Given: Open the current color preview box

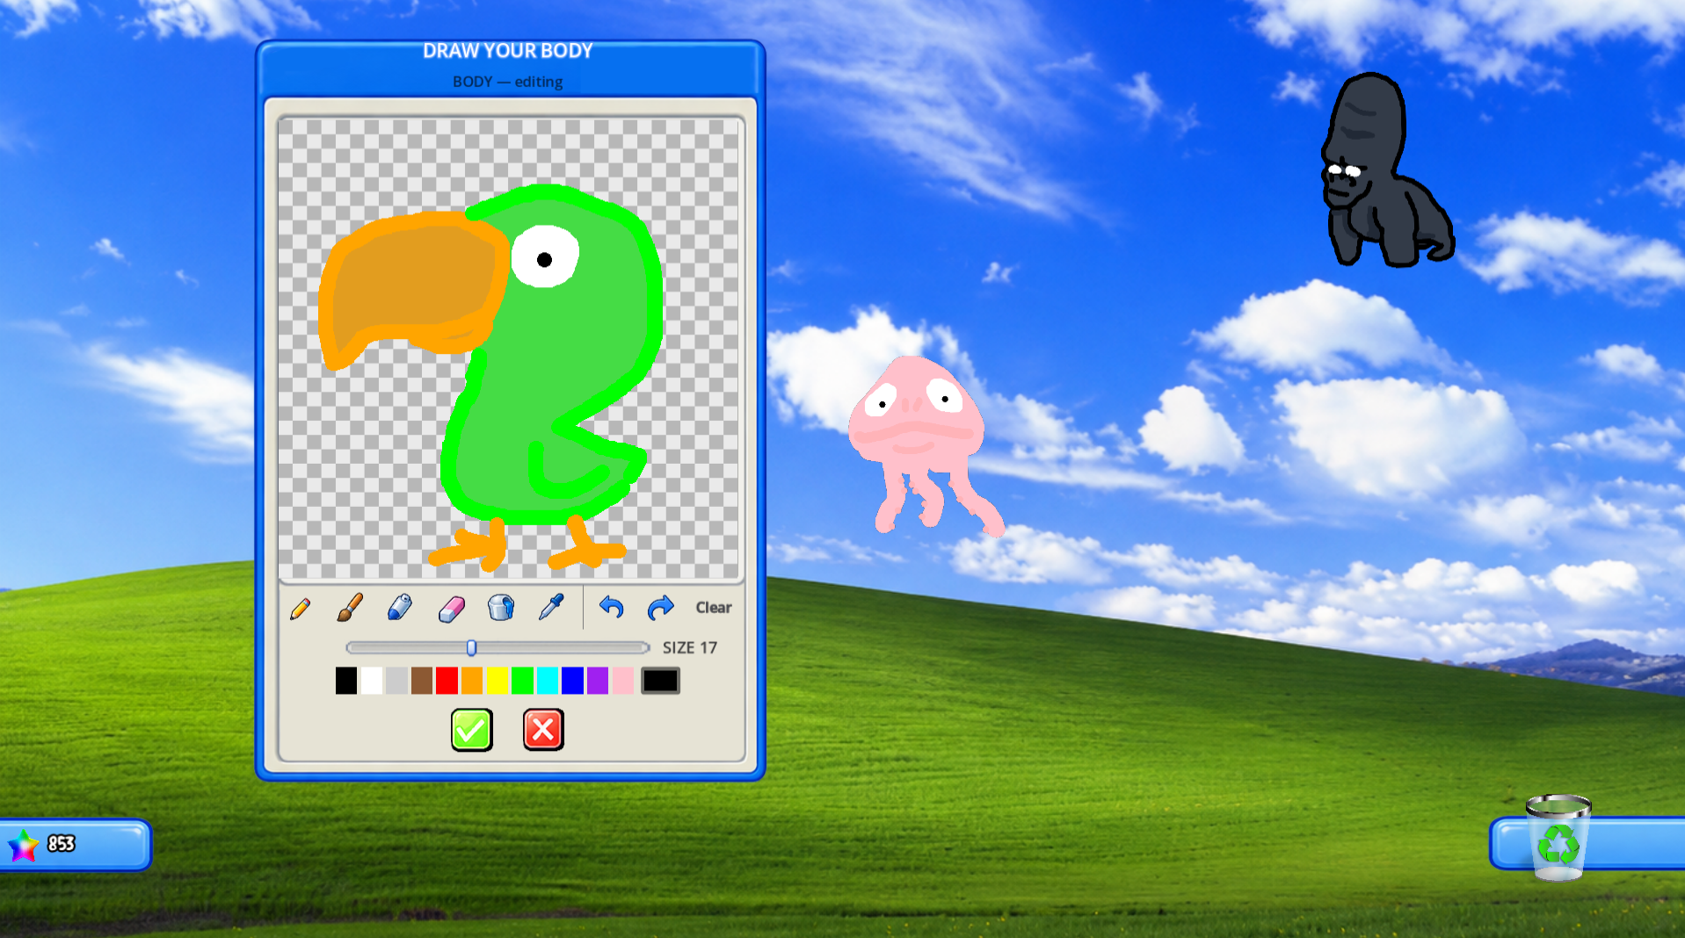Looking at the screenshot, I should coord(660,681).
